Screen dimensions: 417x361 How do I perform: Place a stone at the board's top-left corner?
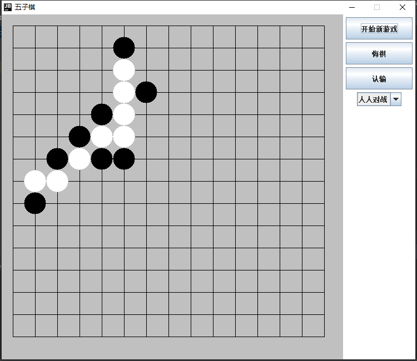(x=13, y=26)
